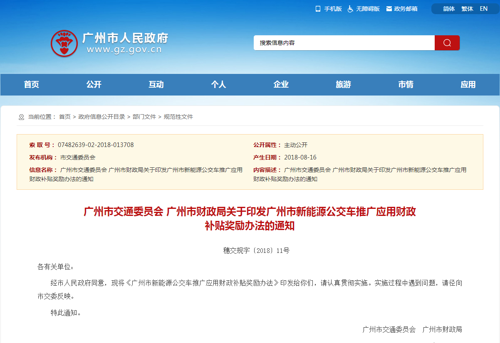
Task: Switch site language to EN
Action: 483,9
